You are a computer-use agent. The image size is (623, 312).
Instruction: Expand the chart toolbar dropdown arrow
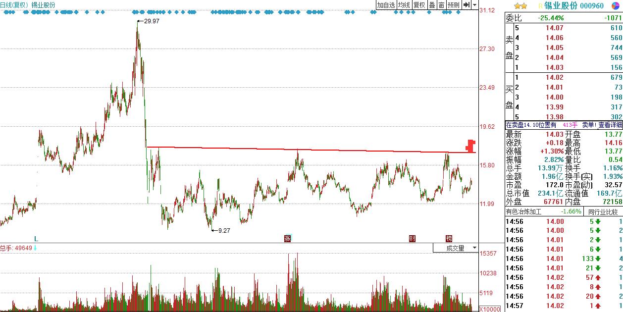(475, 5)
